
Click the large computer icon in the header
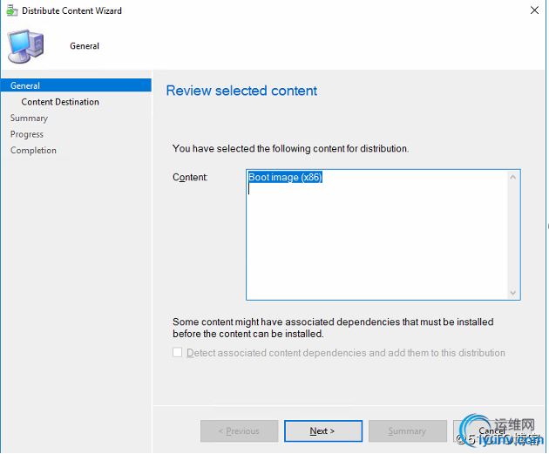point(24,44)
